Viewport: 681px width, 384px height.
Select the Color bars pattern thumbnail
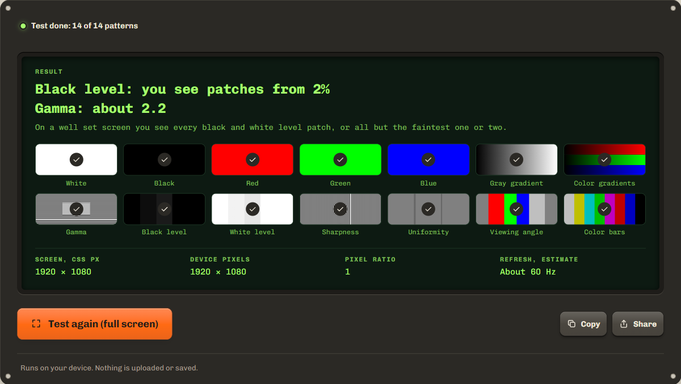[x=604, y=209]
